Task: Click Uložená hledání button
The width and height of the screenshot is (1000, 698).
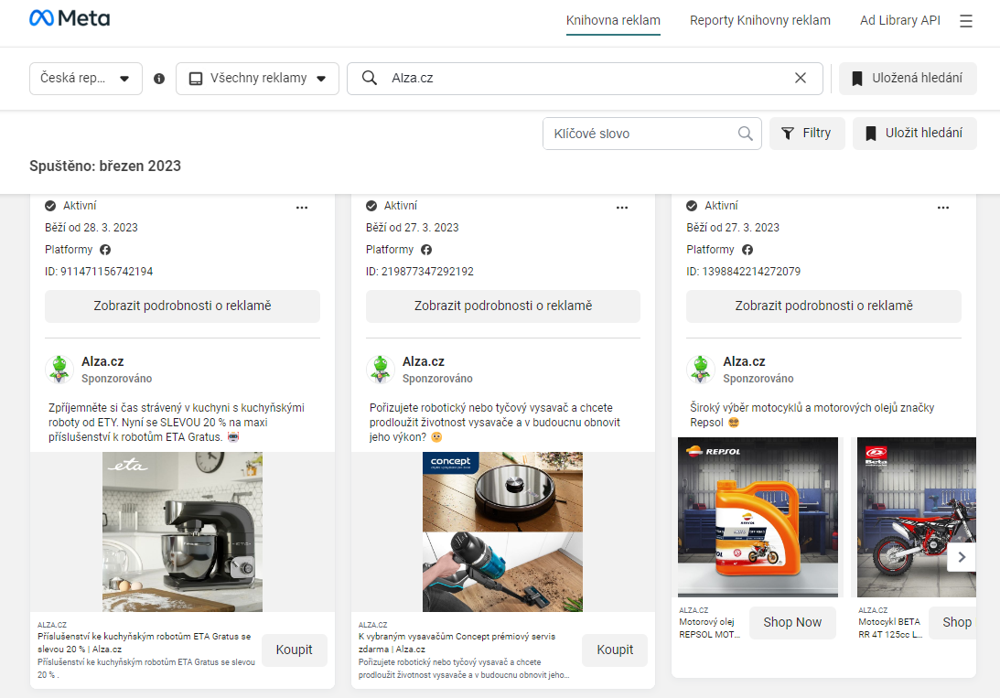Action: pos(907,79)
